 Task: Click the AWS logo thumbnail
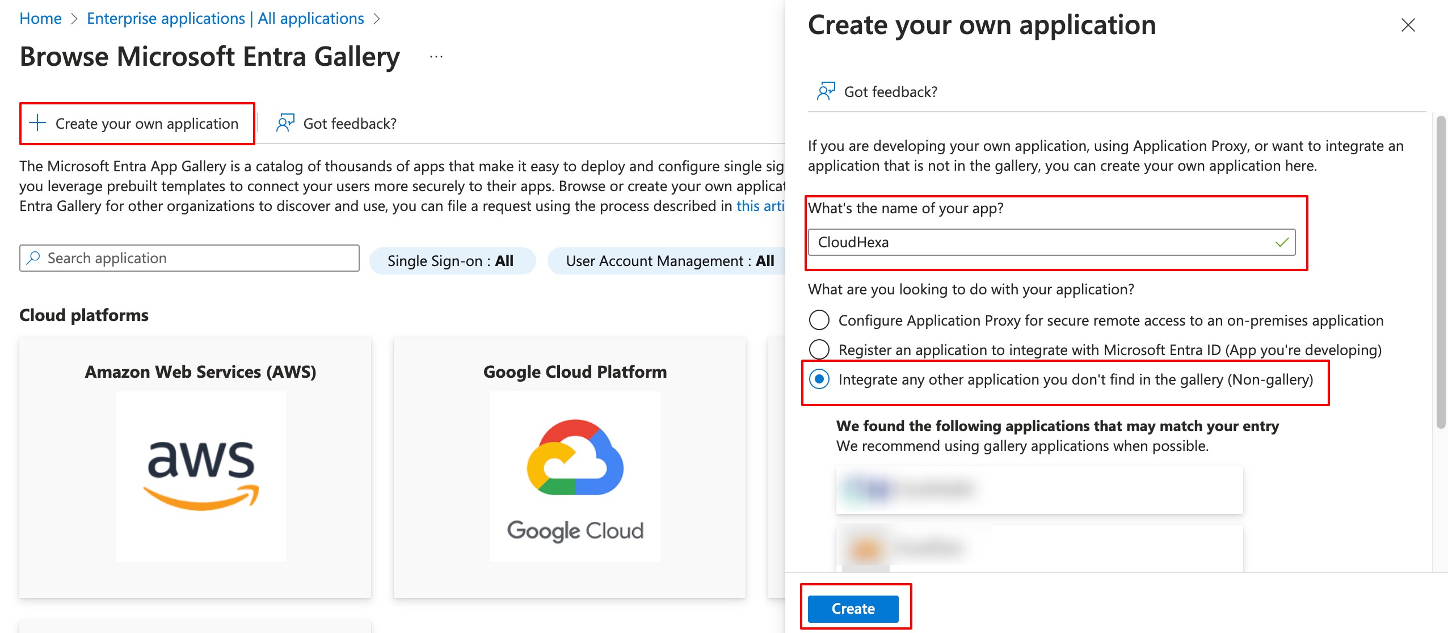point(201,475)
